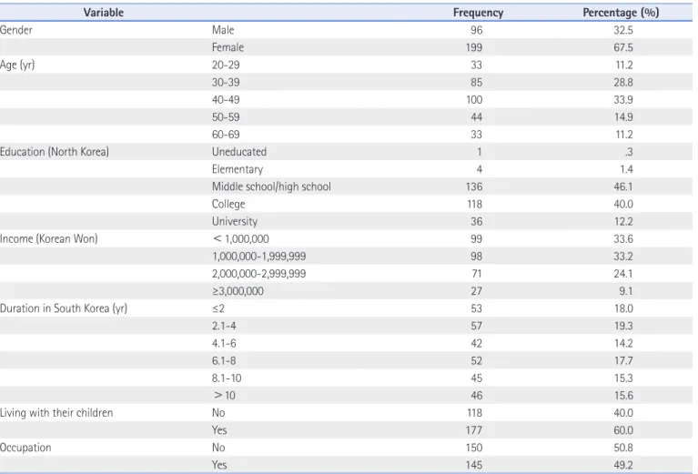This screenshot has width=698, height=474.
Task: Click the '> 10' duration cell
Action: click(x=225, y=395)
